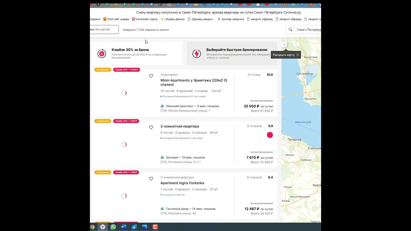This screenshot has width=411, height=231.
Task: Open the Мой сайт шкафы bookmark
Action: pos(116,19)
